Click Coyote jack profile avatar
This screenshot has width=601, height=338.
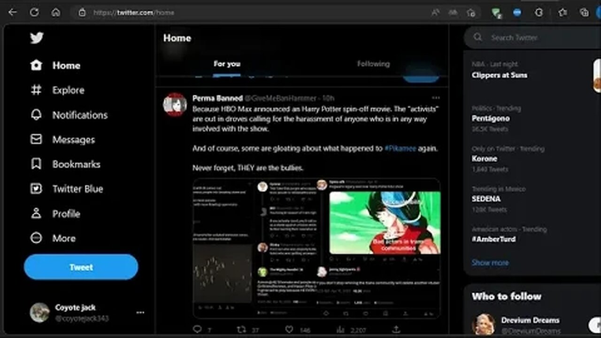(x=39, y=313)
